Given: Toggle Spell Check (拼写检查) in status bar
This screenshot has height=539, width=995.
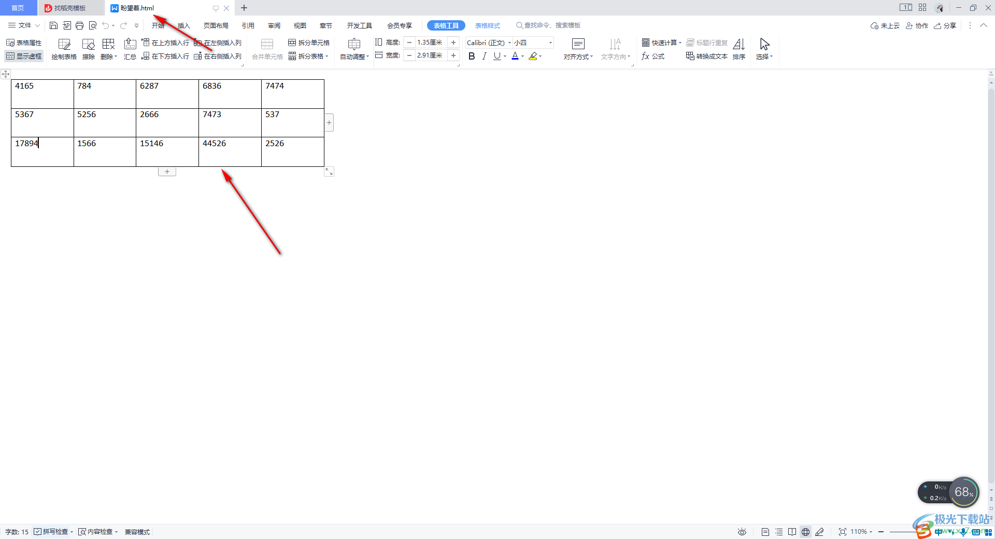Looking at the screenshot, I should [x=53, y=532].
